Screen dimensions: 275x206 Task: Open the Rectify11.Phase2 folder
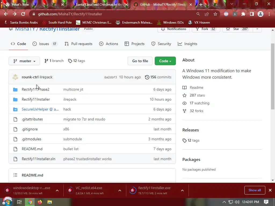coord(35,89)
